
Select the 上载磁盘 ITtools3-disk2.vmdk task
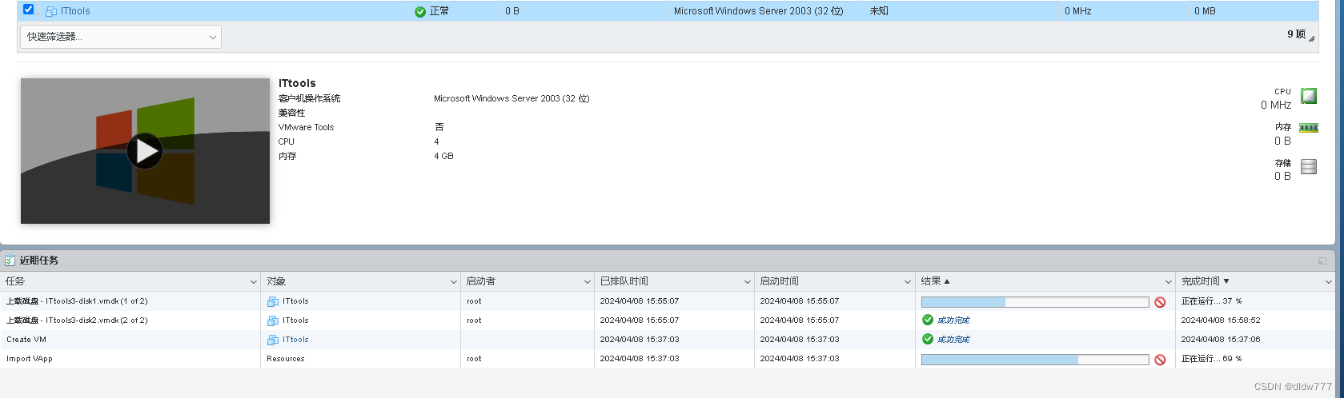77,320
